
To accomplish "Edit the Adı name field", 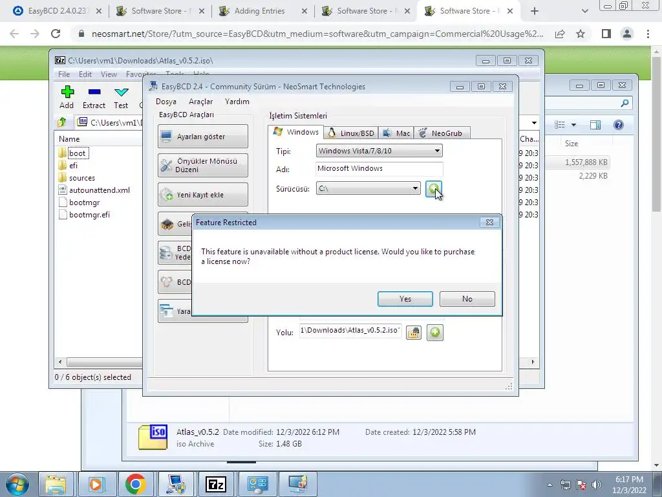I will 379,169.
